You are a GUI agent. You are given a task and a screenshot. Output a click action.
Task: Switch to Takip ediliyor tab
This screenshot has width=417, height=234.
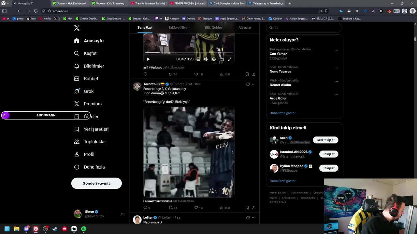click(x=179, y=28)
